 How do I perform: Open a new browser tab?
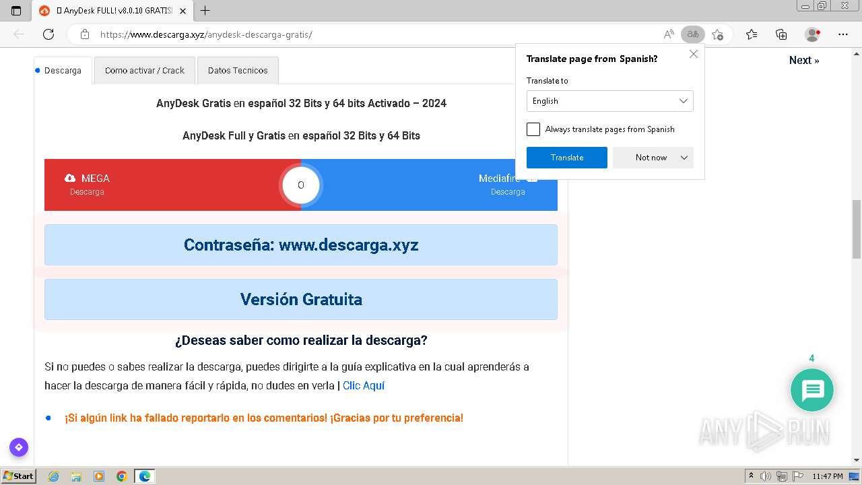tap(205, 11)
